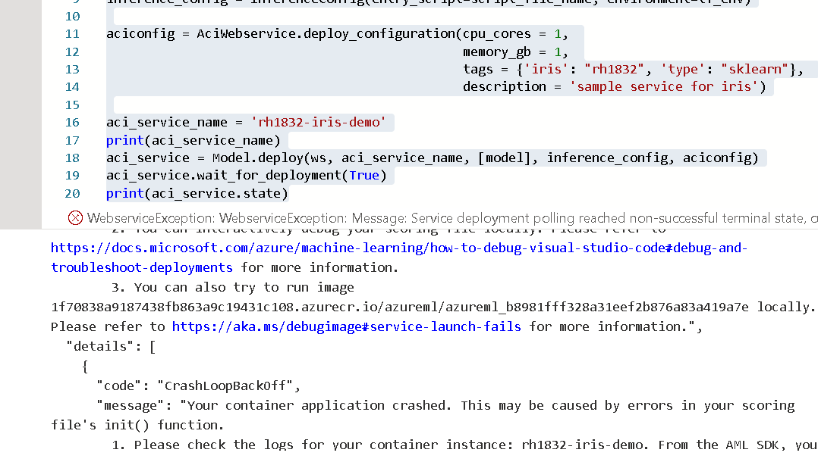Click line number 13 in gutter

coord(72,69)
